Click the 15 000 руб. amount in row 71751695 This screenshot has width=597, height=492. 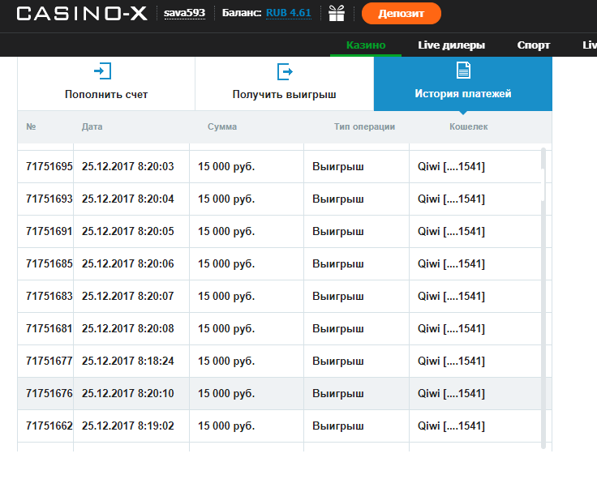tap(226, 167)
